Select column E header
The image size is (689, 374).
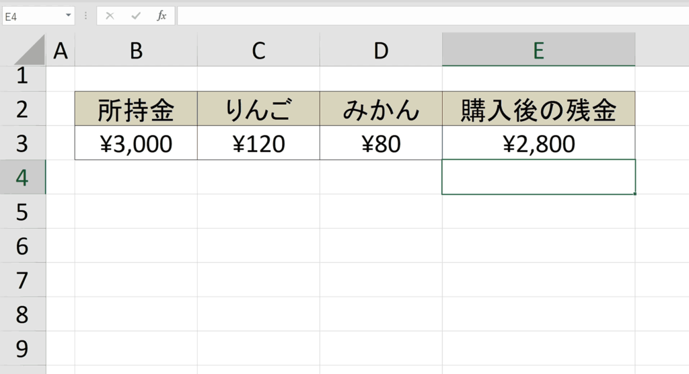coord(538,50)
